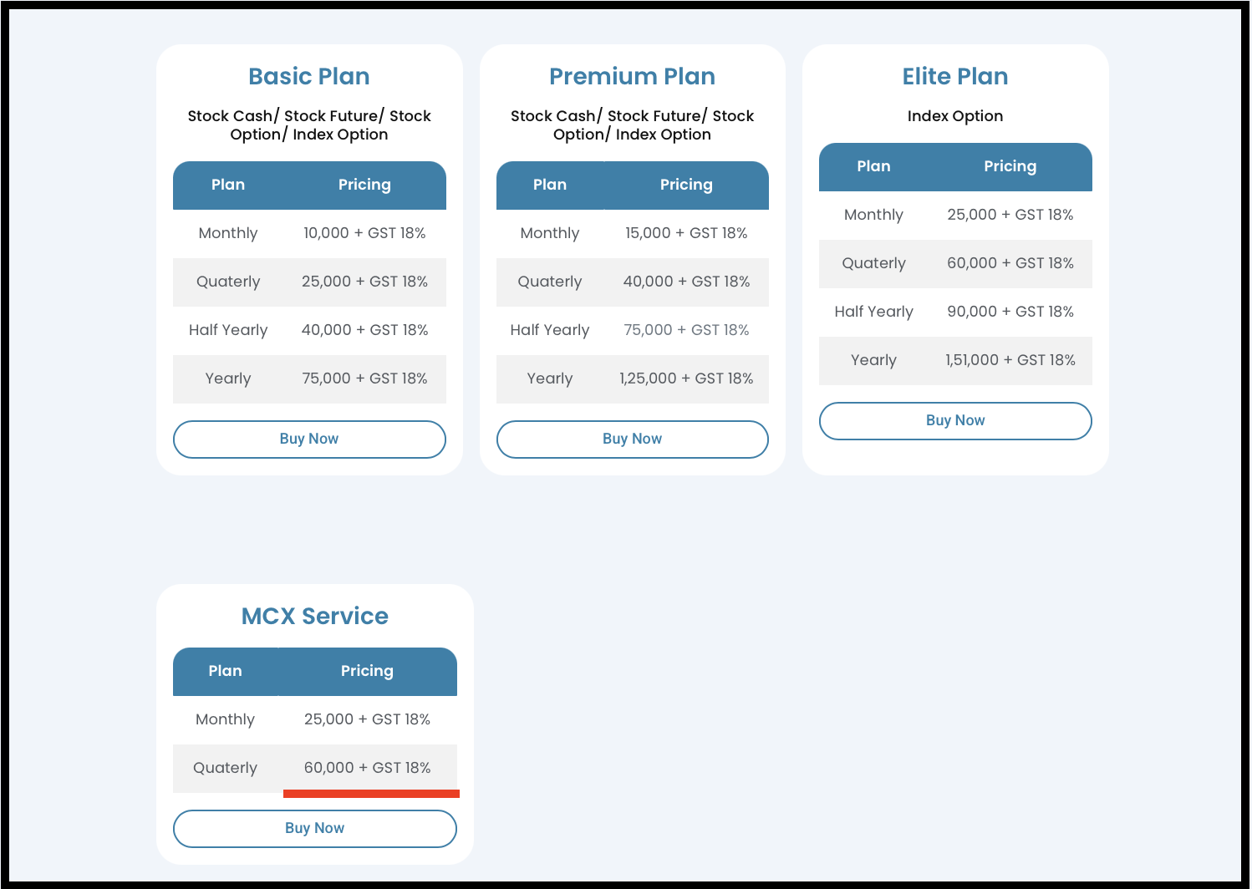This screenshot has height=889, width=1252.
Task: Click the Half Yearly label in Elite Plan
Action: (x=873, y=312)
